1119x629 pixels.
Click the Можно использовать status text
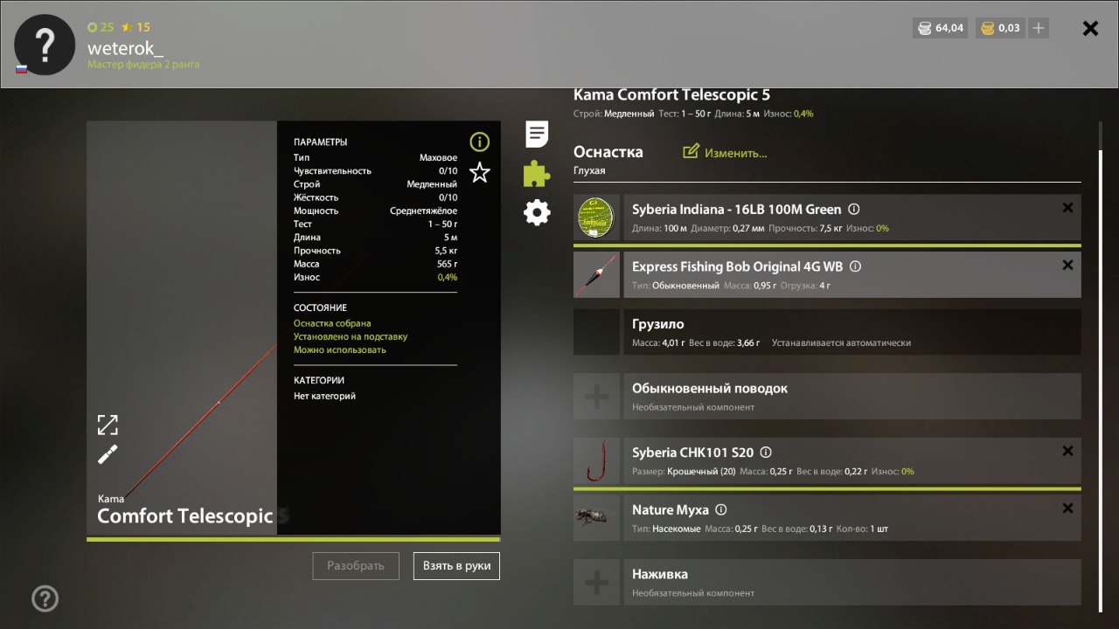tap(339, 349)
